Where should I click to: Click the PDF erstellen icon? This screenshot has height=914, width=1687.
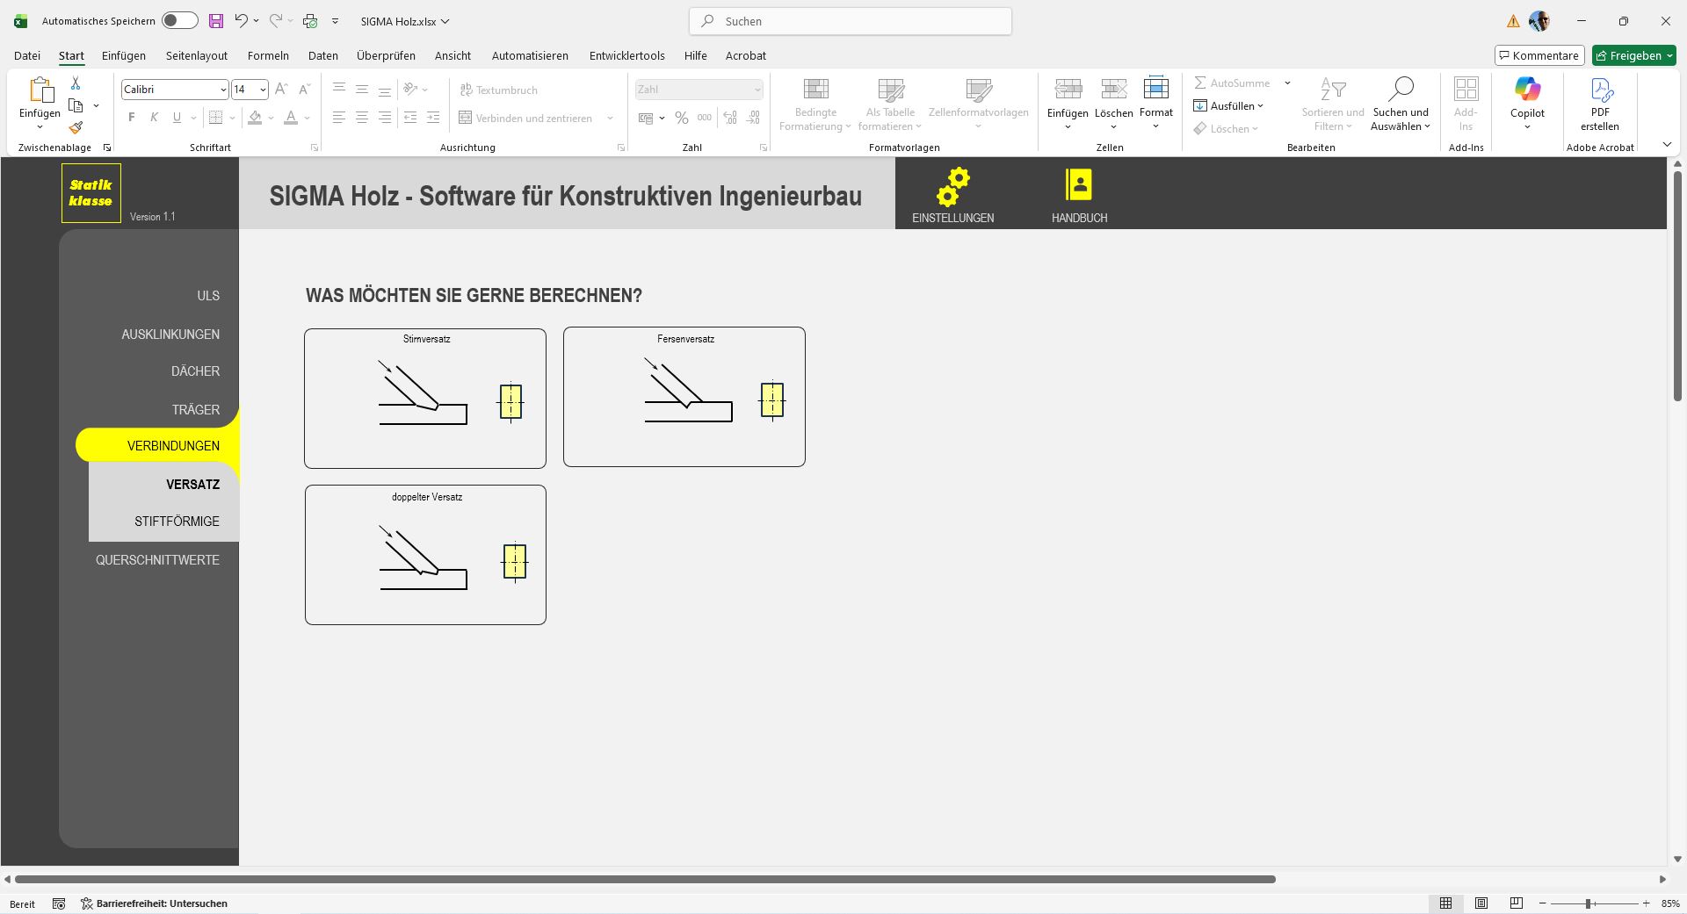pyautogui.click(x=1600, y=90)
